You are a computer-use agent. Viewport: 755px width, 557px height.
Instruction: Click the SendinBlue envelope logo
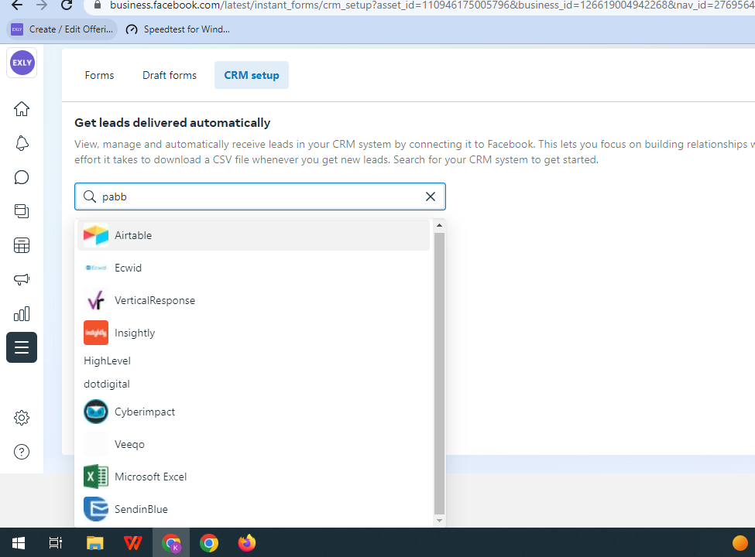[x=96, y=509]
